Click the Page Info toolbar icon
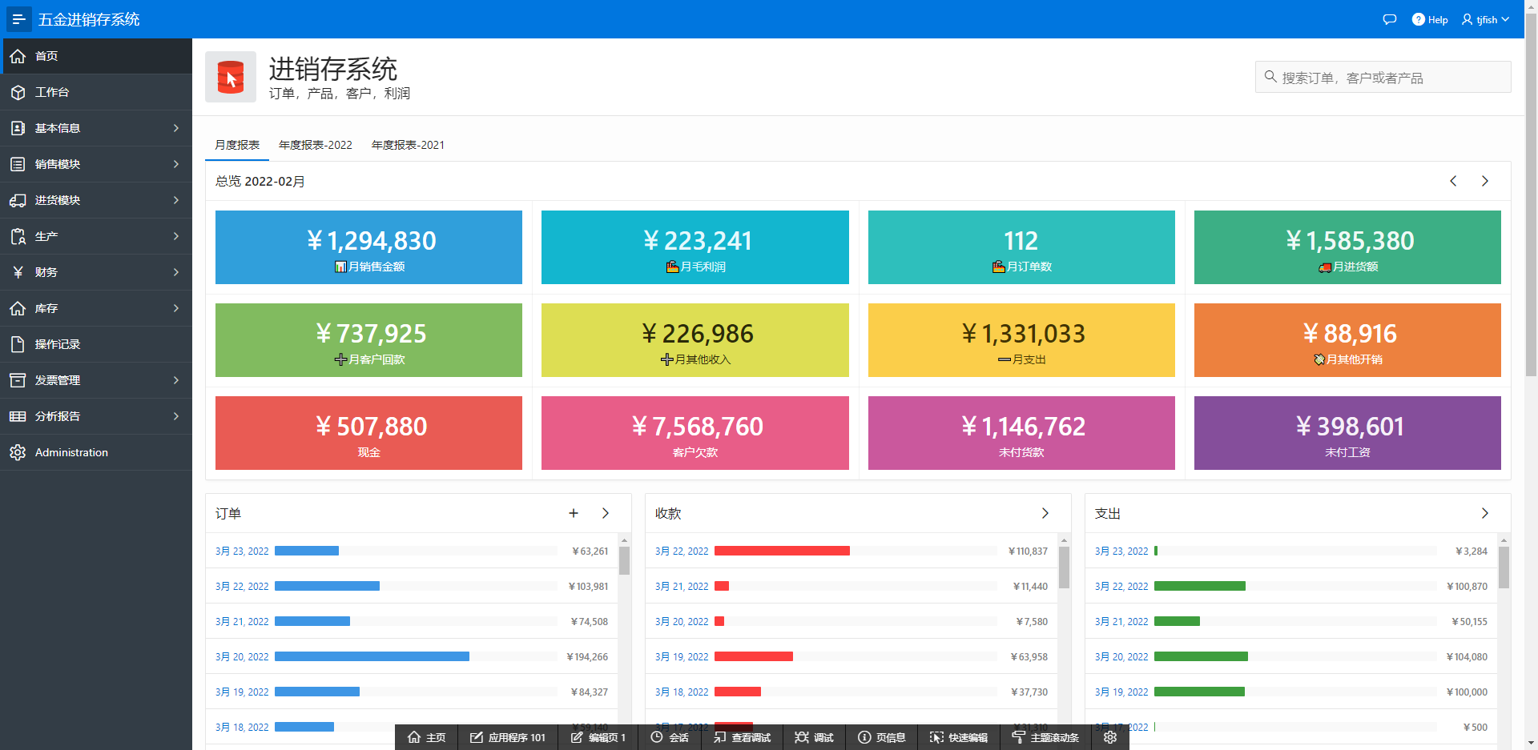The width and height of the screenshot is (1538, 750). [881, 737]
